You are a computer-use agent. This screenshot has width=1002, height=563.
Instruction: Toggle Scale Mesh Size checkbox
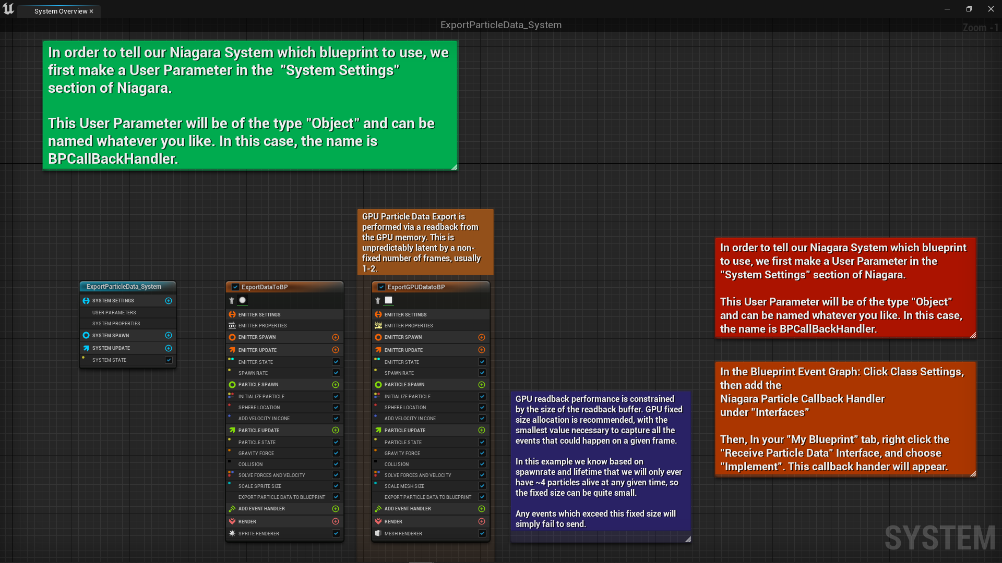(482, 486)
